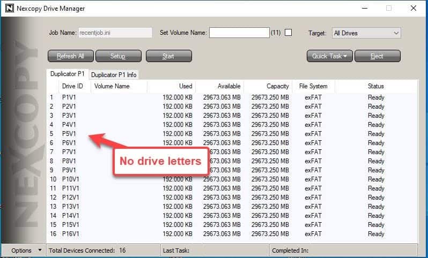Sort by the Capacity column header
The height and width of the screenshot is (258, 428).
268,86
